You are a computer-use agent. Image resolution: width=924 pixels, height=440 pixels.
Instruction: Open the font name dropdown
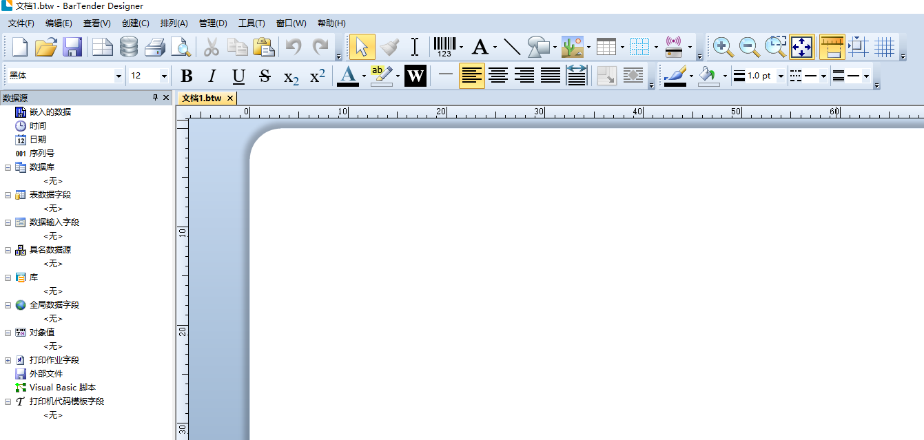[119, 76]
